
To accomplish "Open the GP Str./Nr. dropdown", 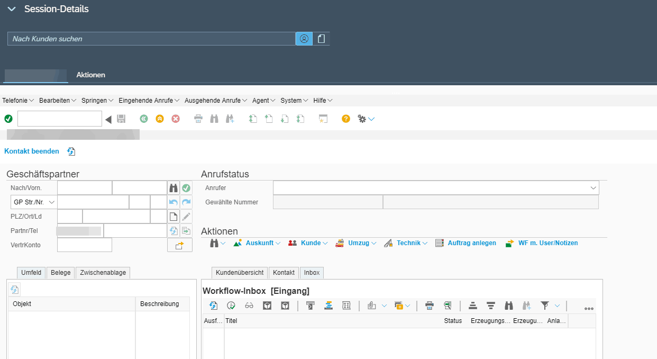I will pos(52,202).
